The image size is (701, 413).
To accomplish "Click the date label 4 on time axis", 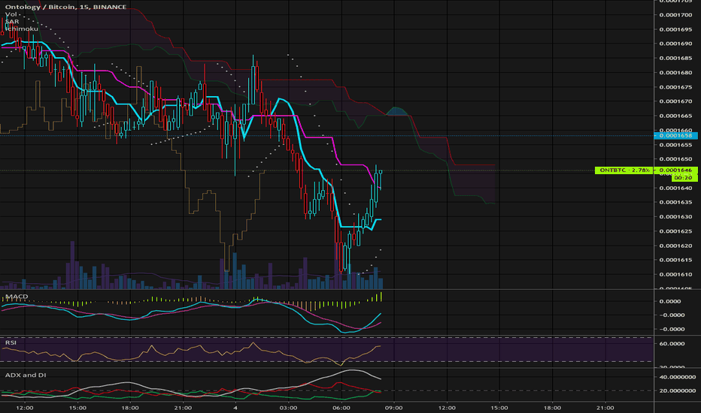I will tap(235, 408).
